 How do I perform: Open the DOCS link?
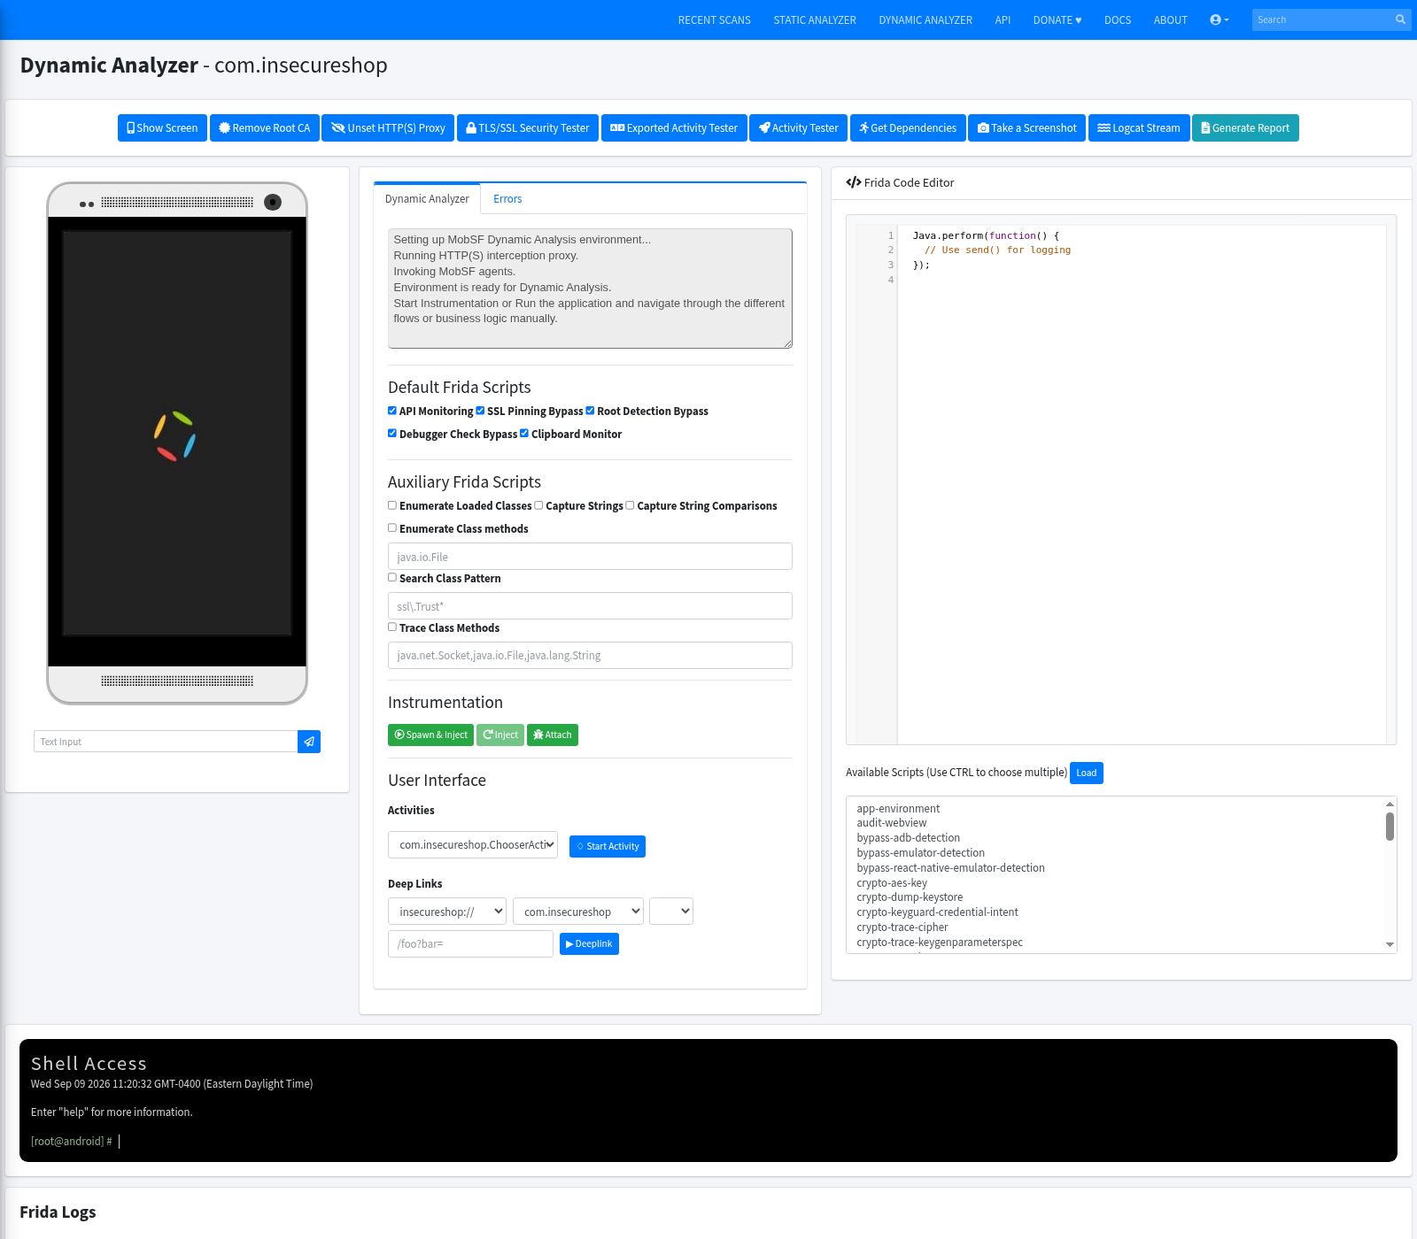1118,19
